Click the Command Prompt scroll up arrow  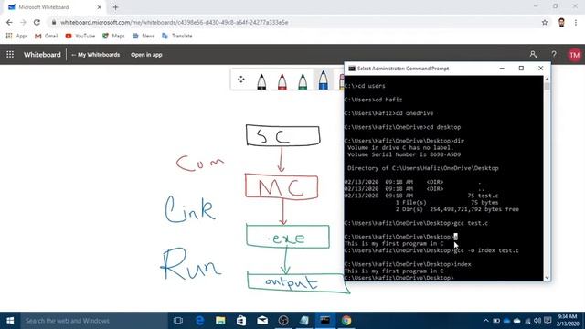click(x=547, y=80)
